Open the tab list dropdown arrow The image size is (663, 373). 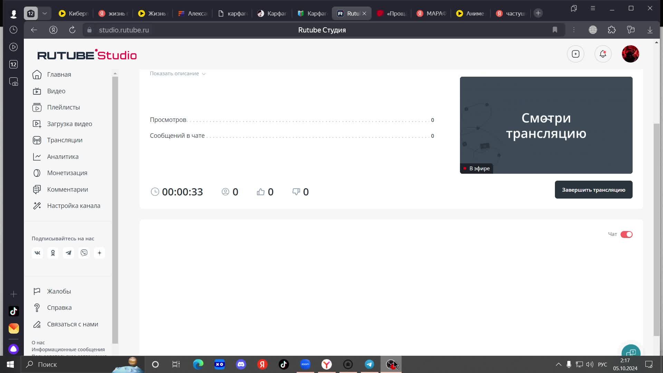pyautogui.click(x=45, y=13)
